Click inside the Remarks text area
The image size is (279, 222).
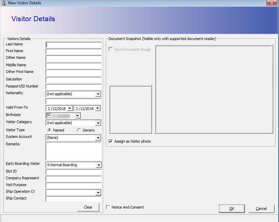tap(73, 151)
